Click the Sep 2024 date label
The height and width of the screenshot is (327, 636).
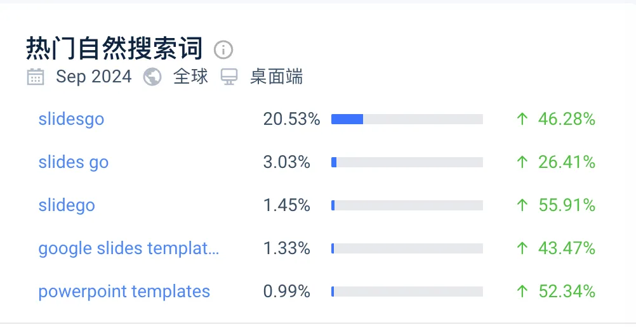tap(94, 77)
